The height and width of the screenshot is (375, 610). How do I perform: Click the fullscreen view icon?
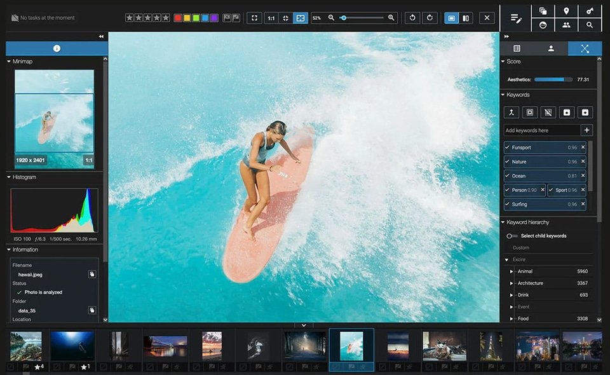tap(254, 18)
